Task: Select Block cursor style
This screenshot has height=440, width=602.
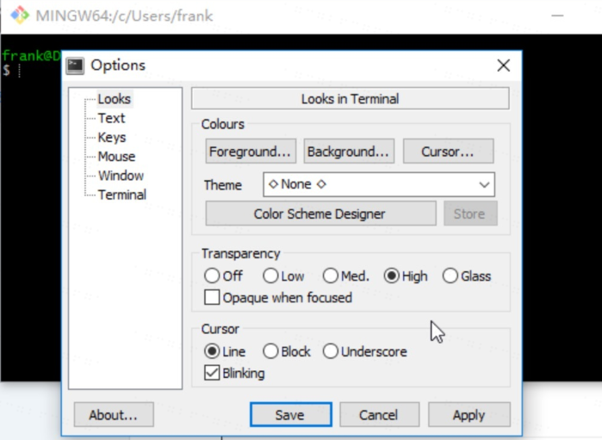Action: point(287,351)
